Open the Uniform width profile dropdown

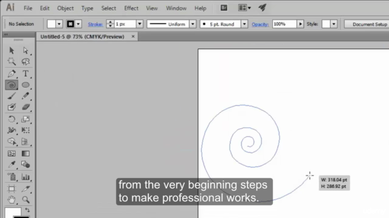pos(193,24)
